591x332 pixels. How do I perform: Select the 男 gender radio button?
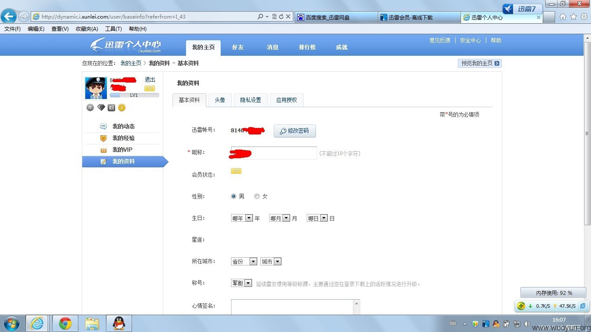(x=234, y=196)
